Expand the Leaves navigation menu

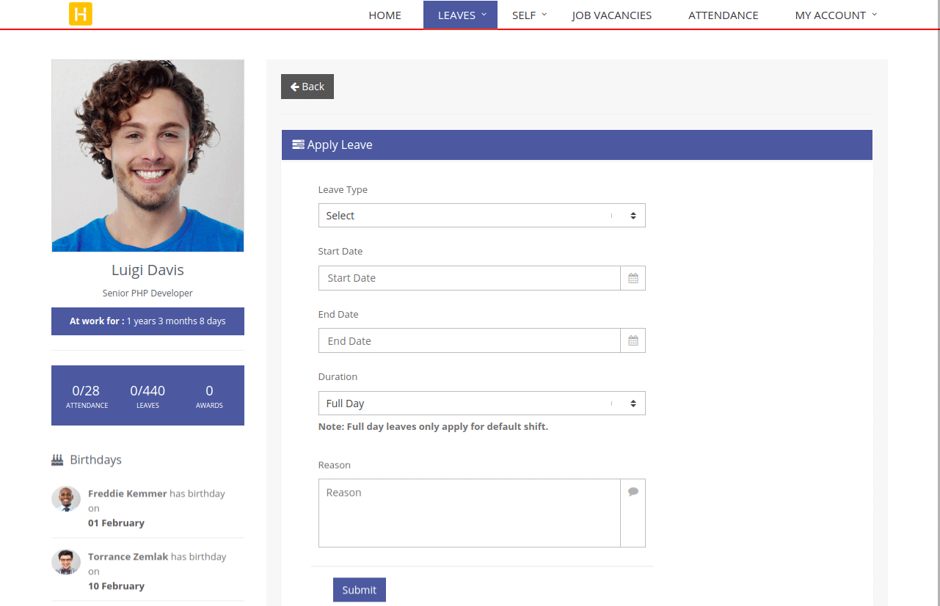460,15
